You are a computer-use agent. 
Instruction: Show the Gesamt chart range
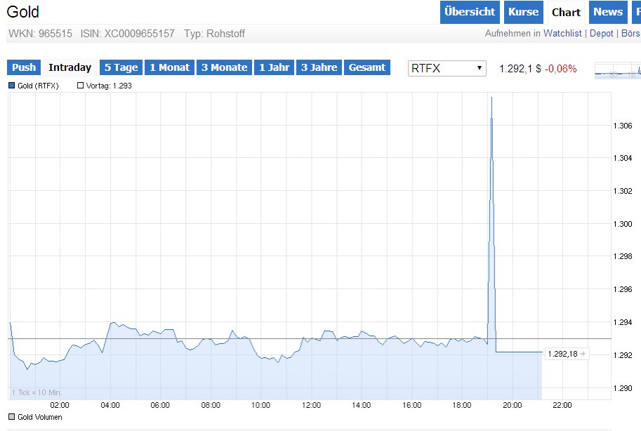point(367,67)
